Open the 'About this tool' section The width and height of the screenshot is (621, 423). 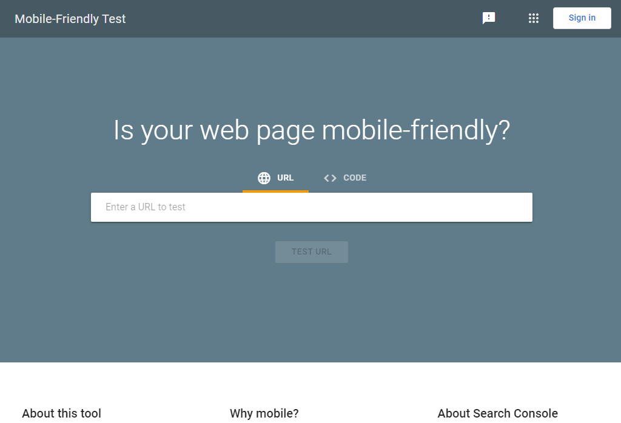(61, 413)
